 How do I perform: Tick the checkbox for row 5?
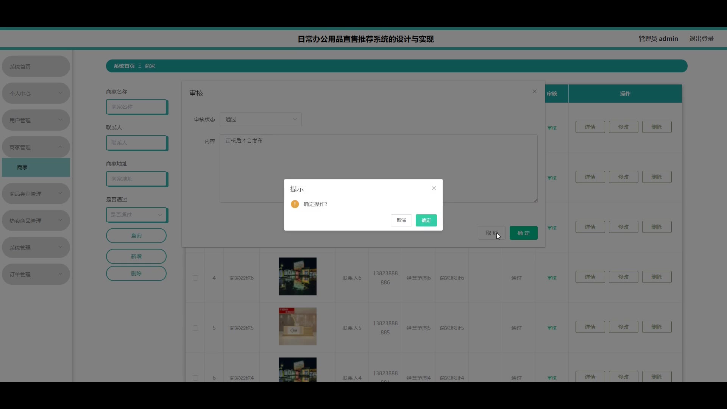[x=195, y=328]
